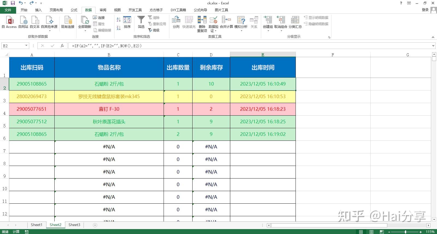
Task: Click Ungroup (取消组合) icon
Action: (x=281, y=20)
